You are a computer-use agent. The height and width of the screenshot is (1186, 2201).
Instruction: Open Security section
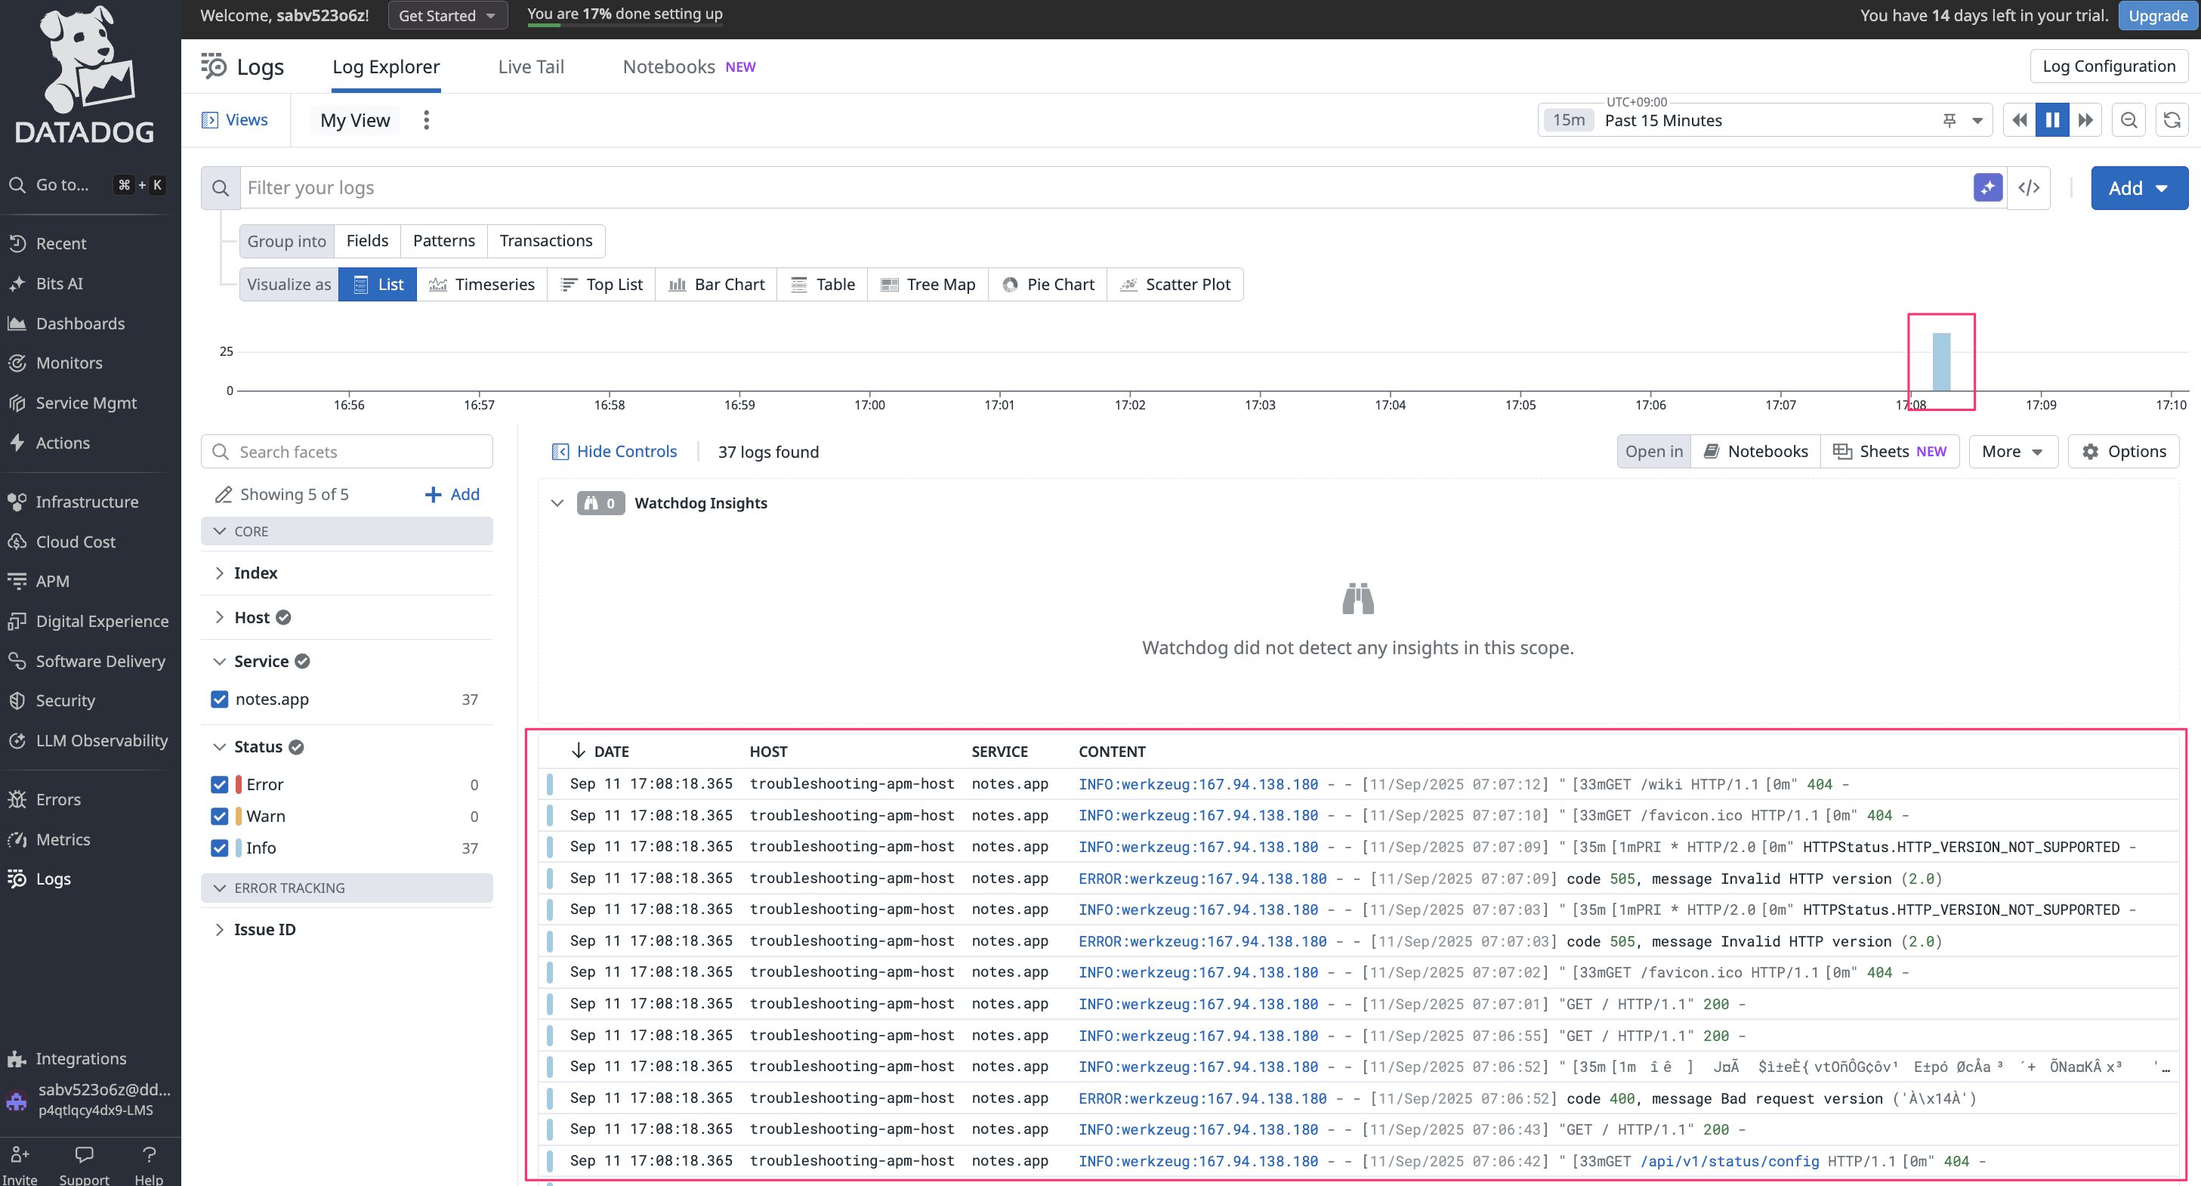coord(65,701)
